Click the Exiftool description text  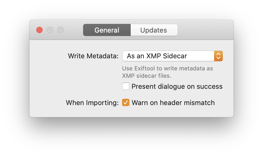[x=168, y=71]
